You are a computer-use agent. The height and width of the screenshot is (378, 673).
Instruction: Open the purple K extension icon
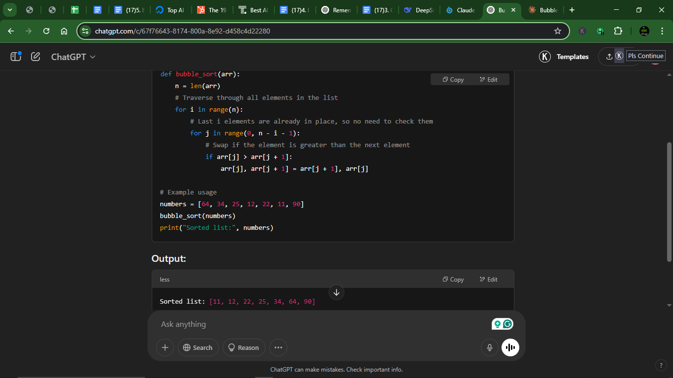coord(582,31)
